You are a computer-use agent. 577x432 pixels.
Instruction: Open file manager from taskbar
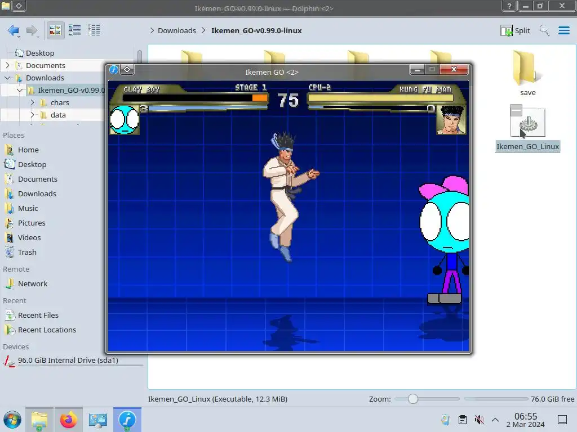pyautogui.click(x=39, y=420)
